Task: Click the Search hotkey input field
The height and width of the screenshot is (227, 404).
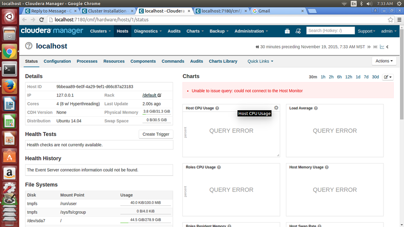Action: (x=330, y=31)
